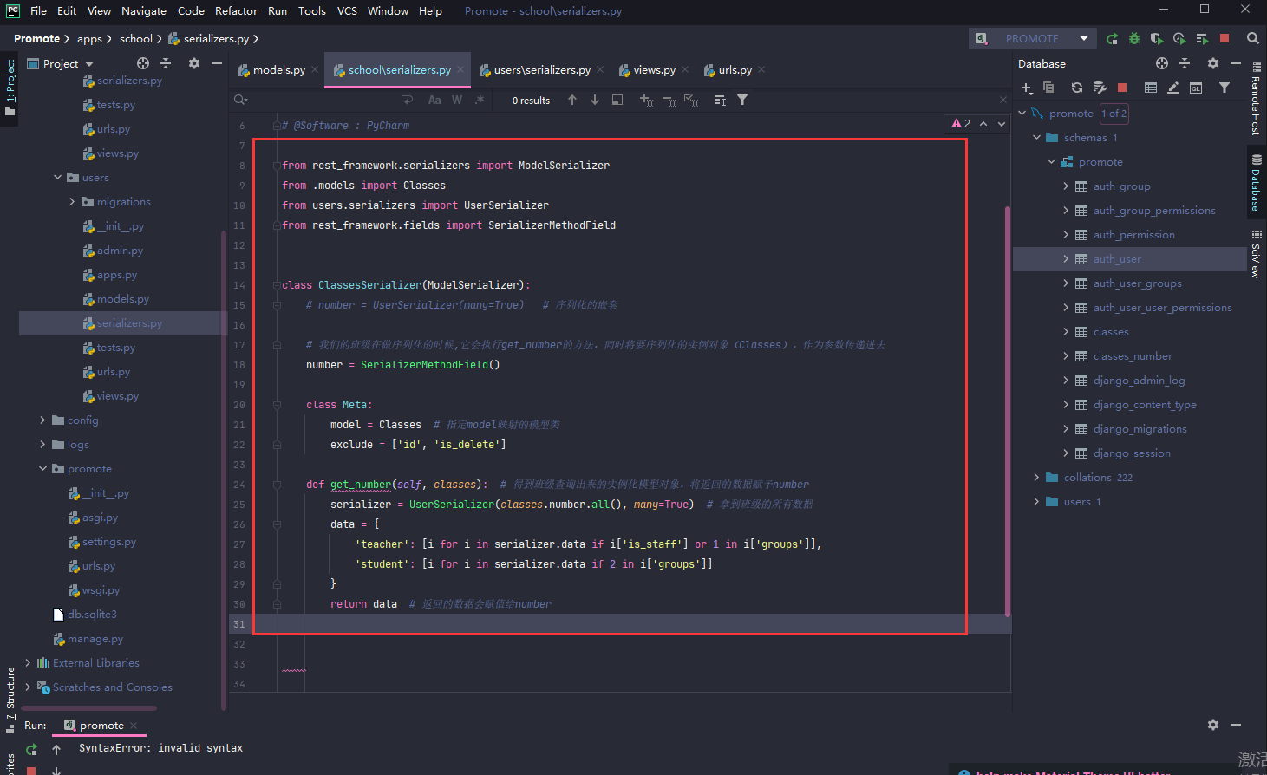Image resolution: width=1267 pixels, height=775 pixels.
Task: Click the Project panel locate file icon
Action: pos(143,63)
